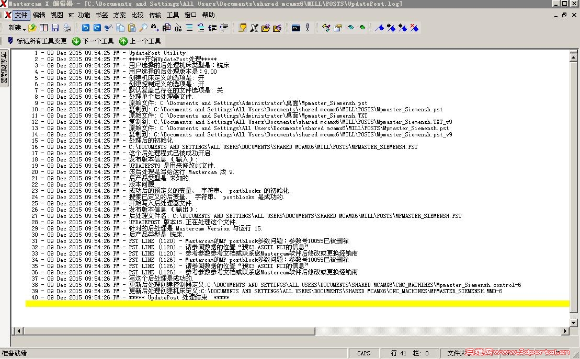Open file icon next to 新建
The image size is (580, 359).
tap(32, 28)
